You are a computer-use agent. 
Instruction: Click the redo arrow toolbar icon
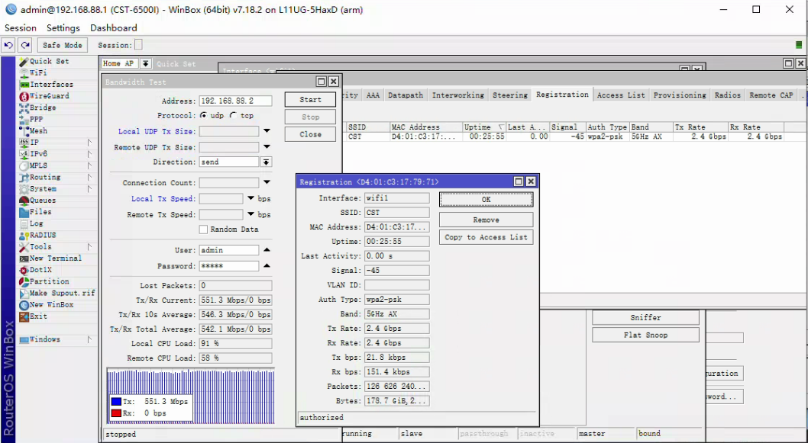click(25, 46)
